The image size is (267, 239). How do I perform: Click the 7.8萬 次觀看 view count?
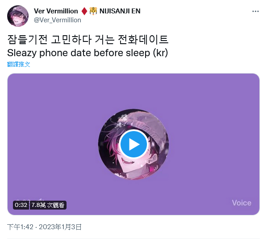point(48,205)
